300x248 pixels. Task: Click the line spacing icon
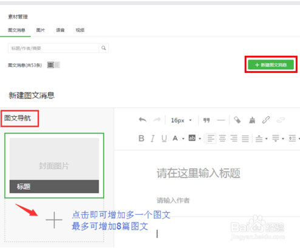coord(292,139)
